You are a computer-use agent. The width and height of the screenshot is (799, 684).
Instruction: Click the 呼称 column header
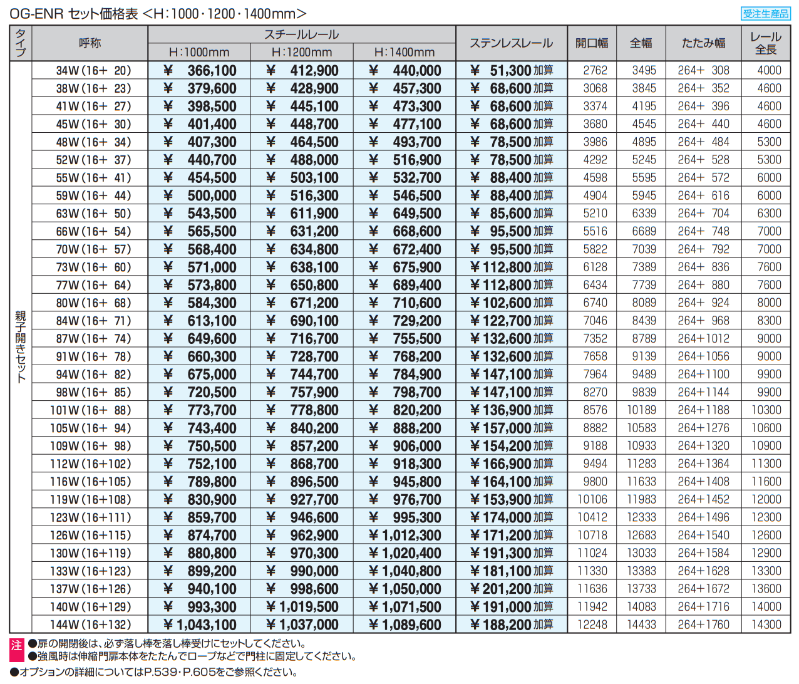pyautogui.click(x=90, y=43)
